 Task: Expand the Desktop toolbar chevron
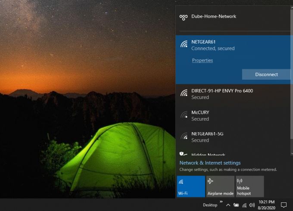[x=221, y=202]
